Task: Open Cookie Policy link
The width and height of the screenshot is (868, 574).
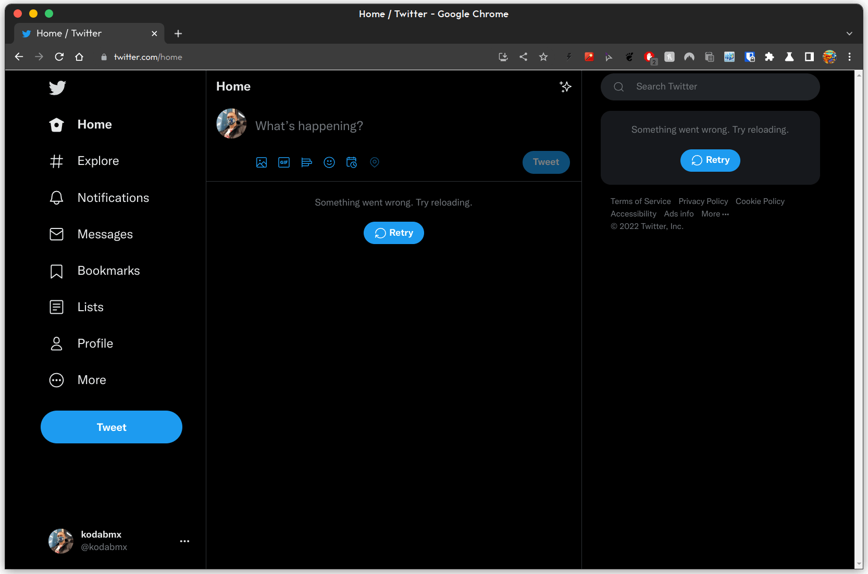Action: [760, 201]
